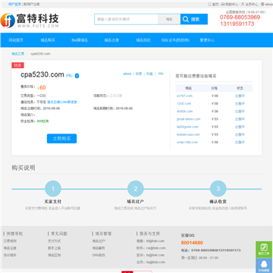273x273 pixels.
Task: Open the vv797.com domain link
Action: [x=184, y=96]
